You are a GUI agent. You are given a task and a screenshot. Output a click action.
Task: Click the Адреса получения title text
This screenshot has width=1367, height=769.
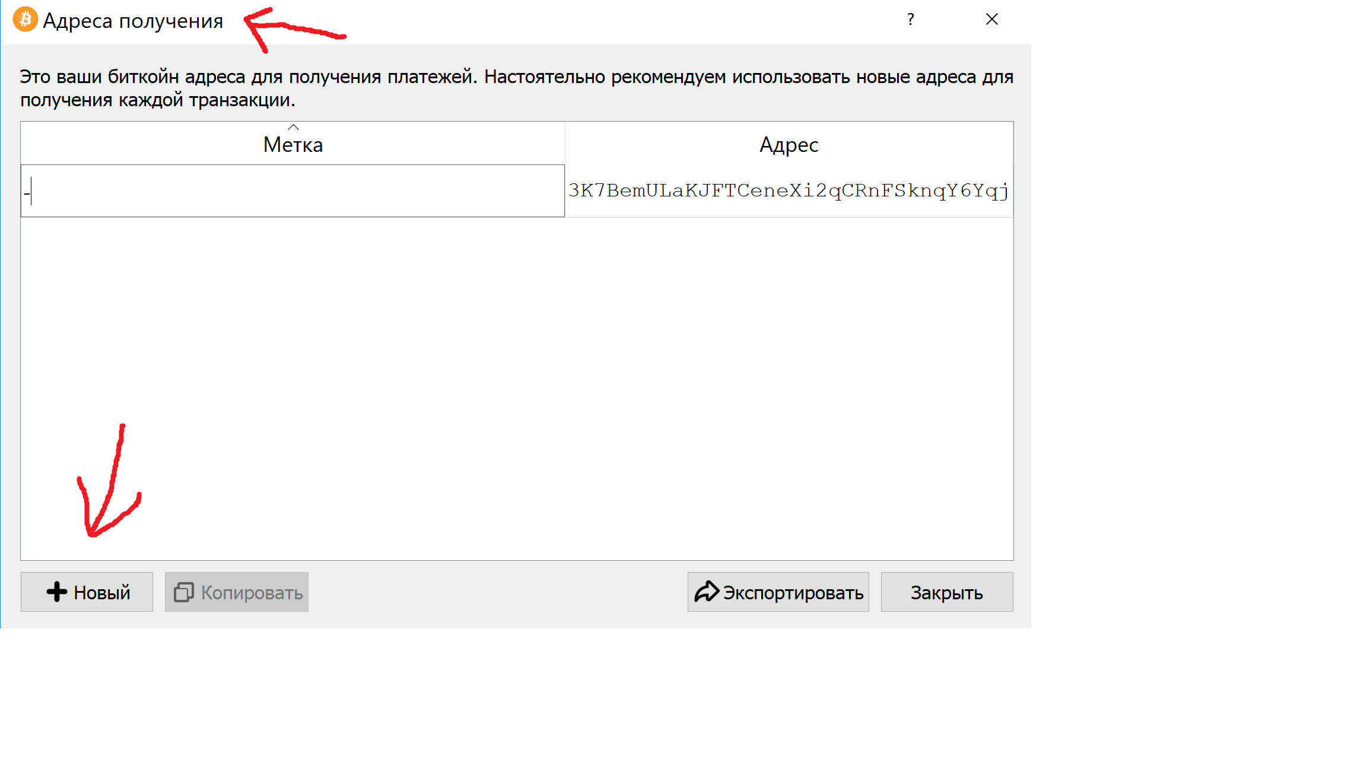pos(133,21)
